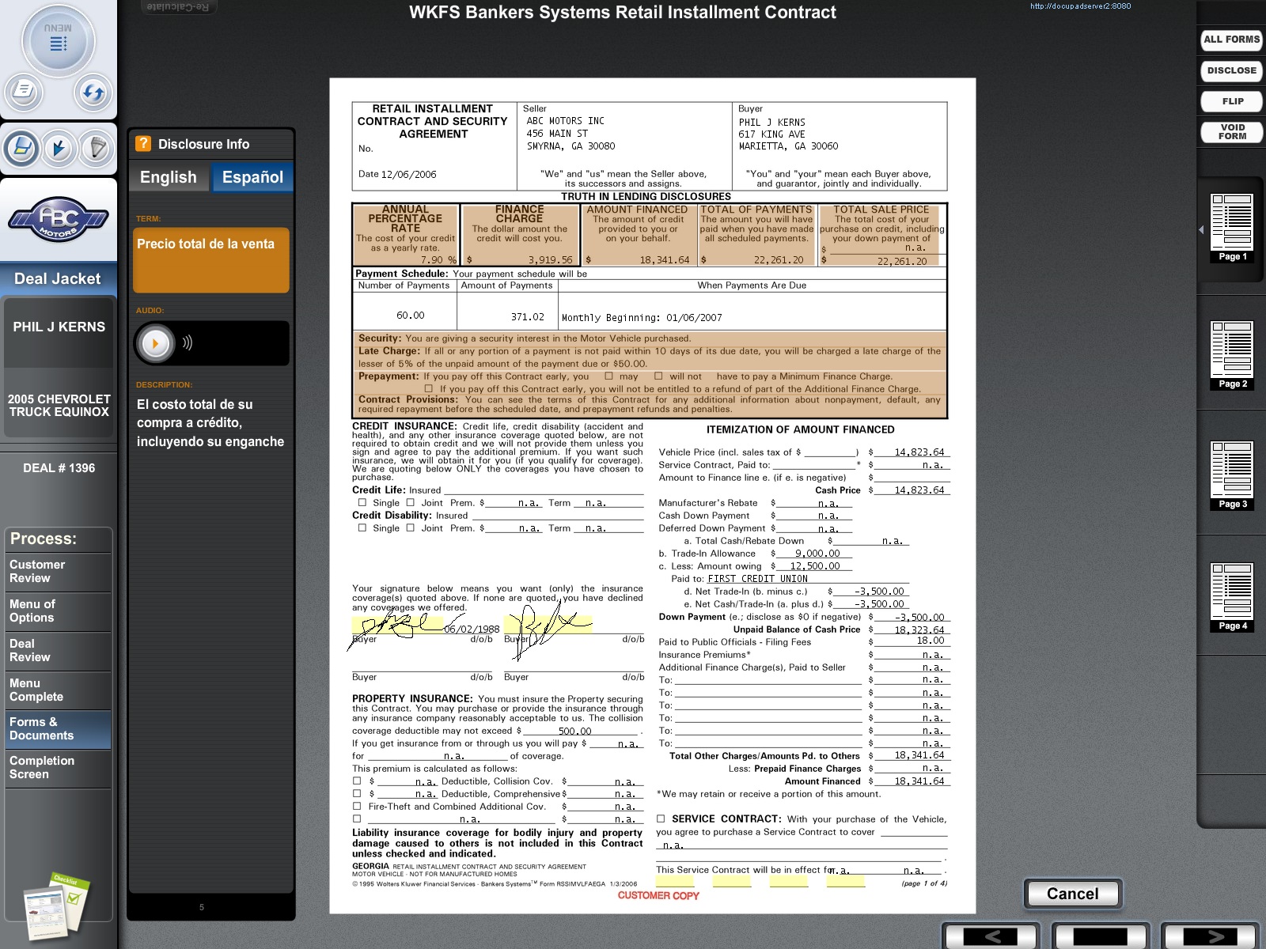1266x949 pixels.
Task: Open the Checklist icon at bottom left
Action: pos(55,906)
